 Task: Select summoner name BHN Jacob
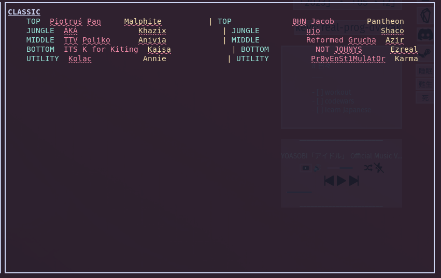click(313, 22)
